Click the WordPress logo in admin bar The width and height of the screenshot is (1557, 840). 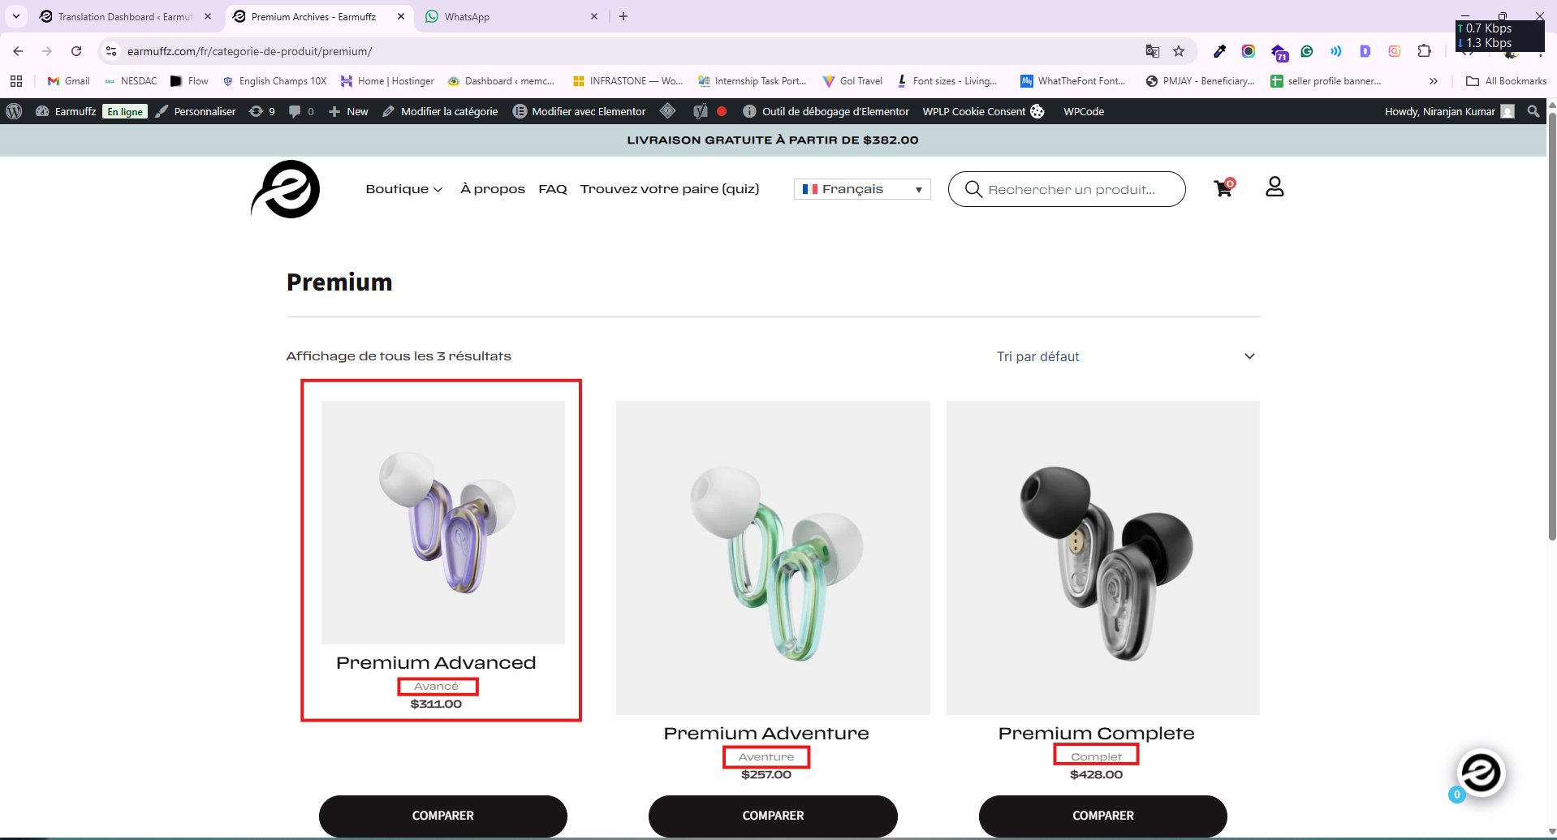point(14,111)
